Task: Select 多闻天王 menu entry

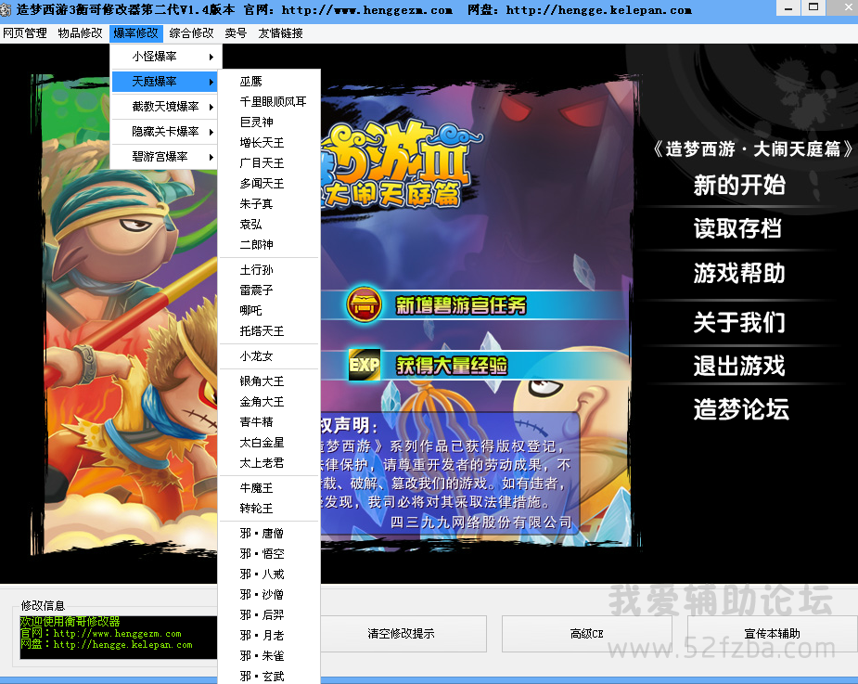Action: (269, 184)
